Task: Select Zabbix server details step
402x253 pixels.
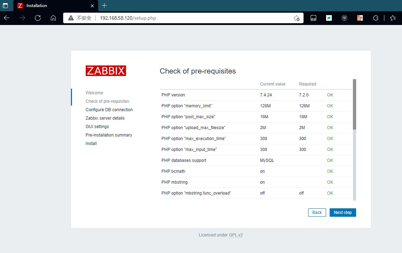Action: click(x=105, y=118)
